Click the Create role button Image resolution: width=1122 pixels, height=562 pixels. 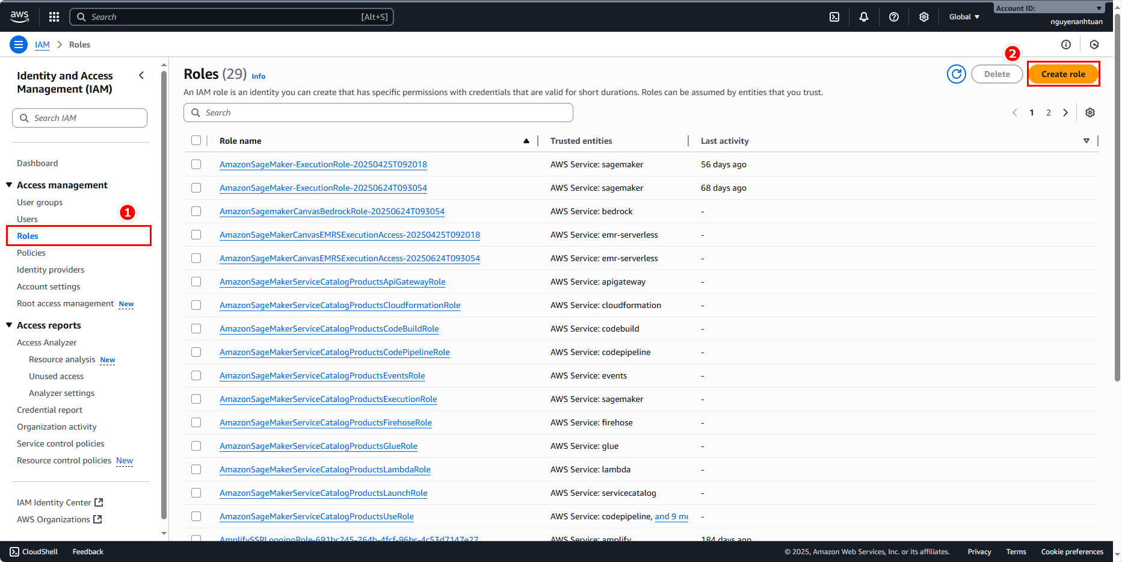[1063, 74]
